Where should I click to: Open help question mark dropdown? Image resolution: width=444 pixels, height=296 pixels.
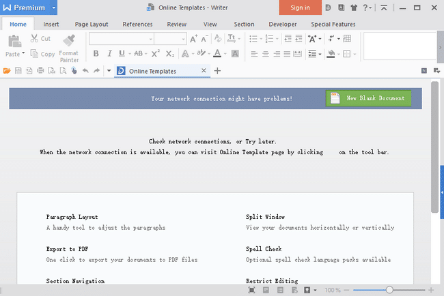tap(367, 8)
